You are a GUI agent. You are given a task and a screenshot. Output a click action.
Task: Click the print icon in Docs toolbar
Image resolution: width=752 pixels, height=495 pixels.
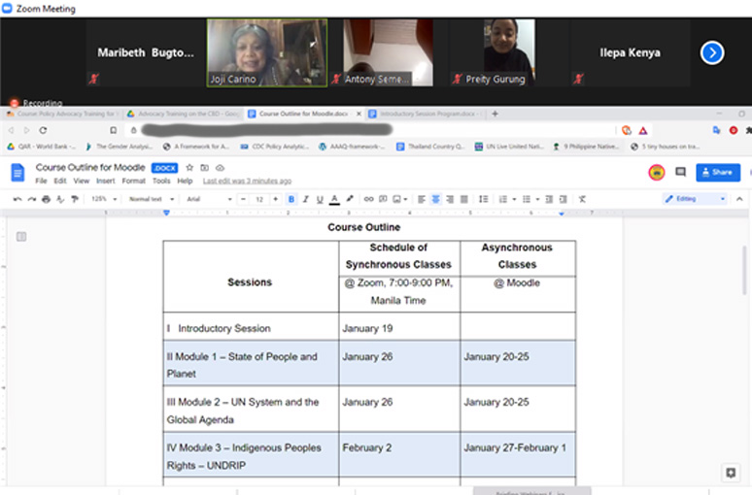46,199
